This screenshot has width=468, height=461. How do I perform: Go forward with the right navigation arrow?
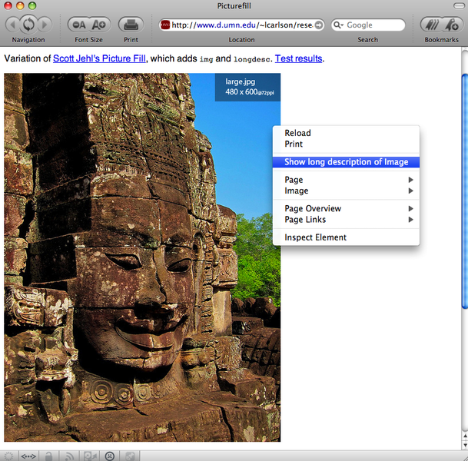(x=45, y=25)
